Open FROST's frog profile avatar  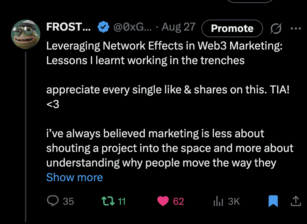click(x=26, y=34)
